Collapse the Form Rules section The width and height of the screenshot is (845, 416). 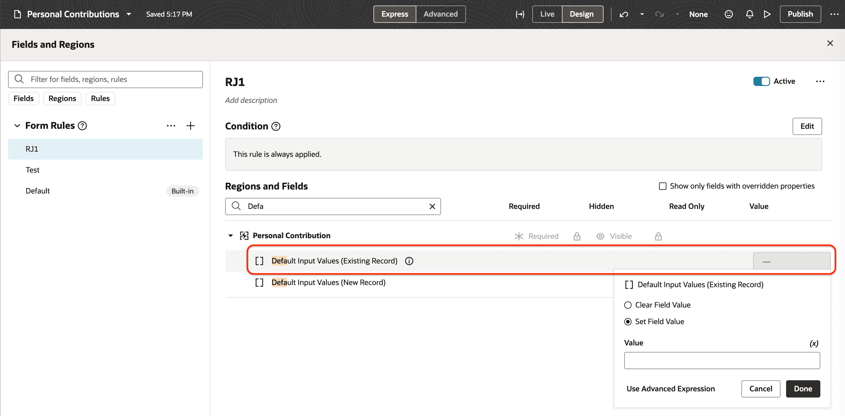17,125
